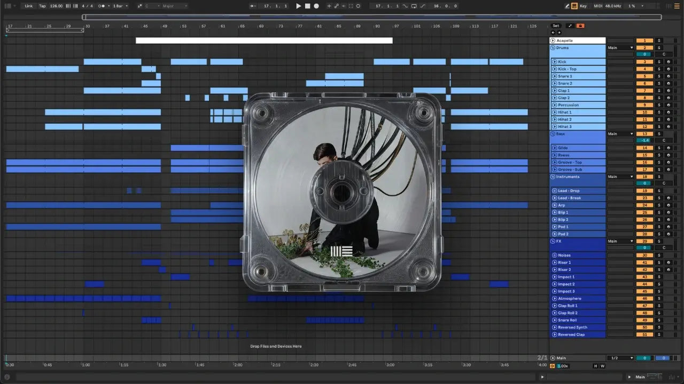Viewport: 684px width, 384px height.
Task: Click the Link button
Action: tap(28, 6)
